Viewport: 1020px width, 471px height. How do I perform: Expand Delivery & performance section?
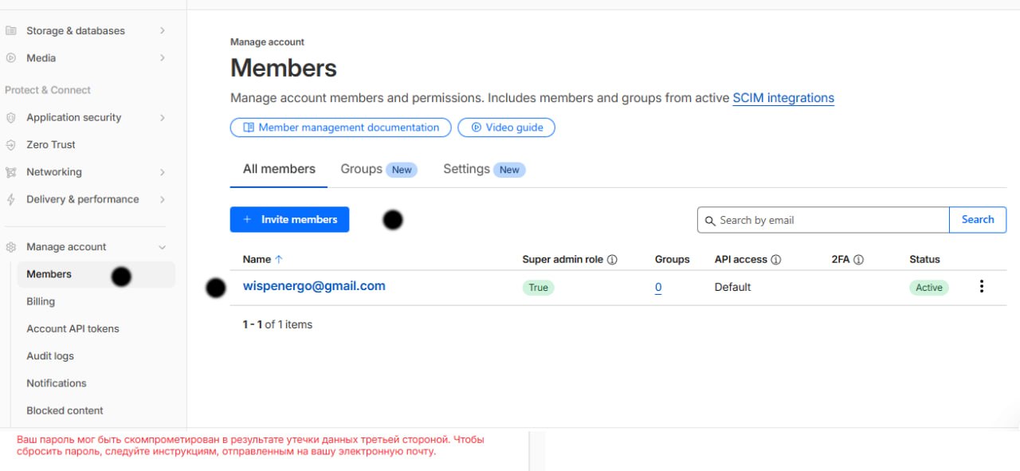[163, 199]
